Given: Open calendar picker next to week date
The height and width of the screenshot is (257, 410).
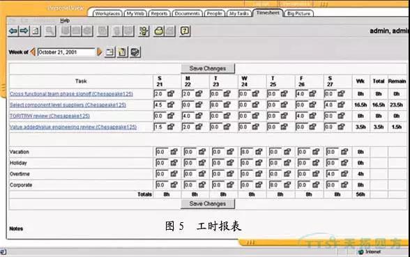Looking at the screenshot, I should click(x=110, y=52).
